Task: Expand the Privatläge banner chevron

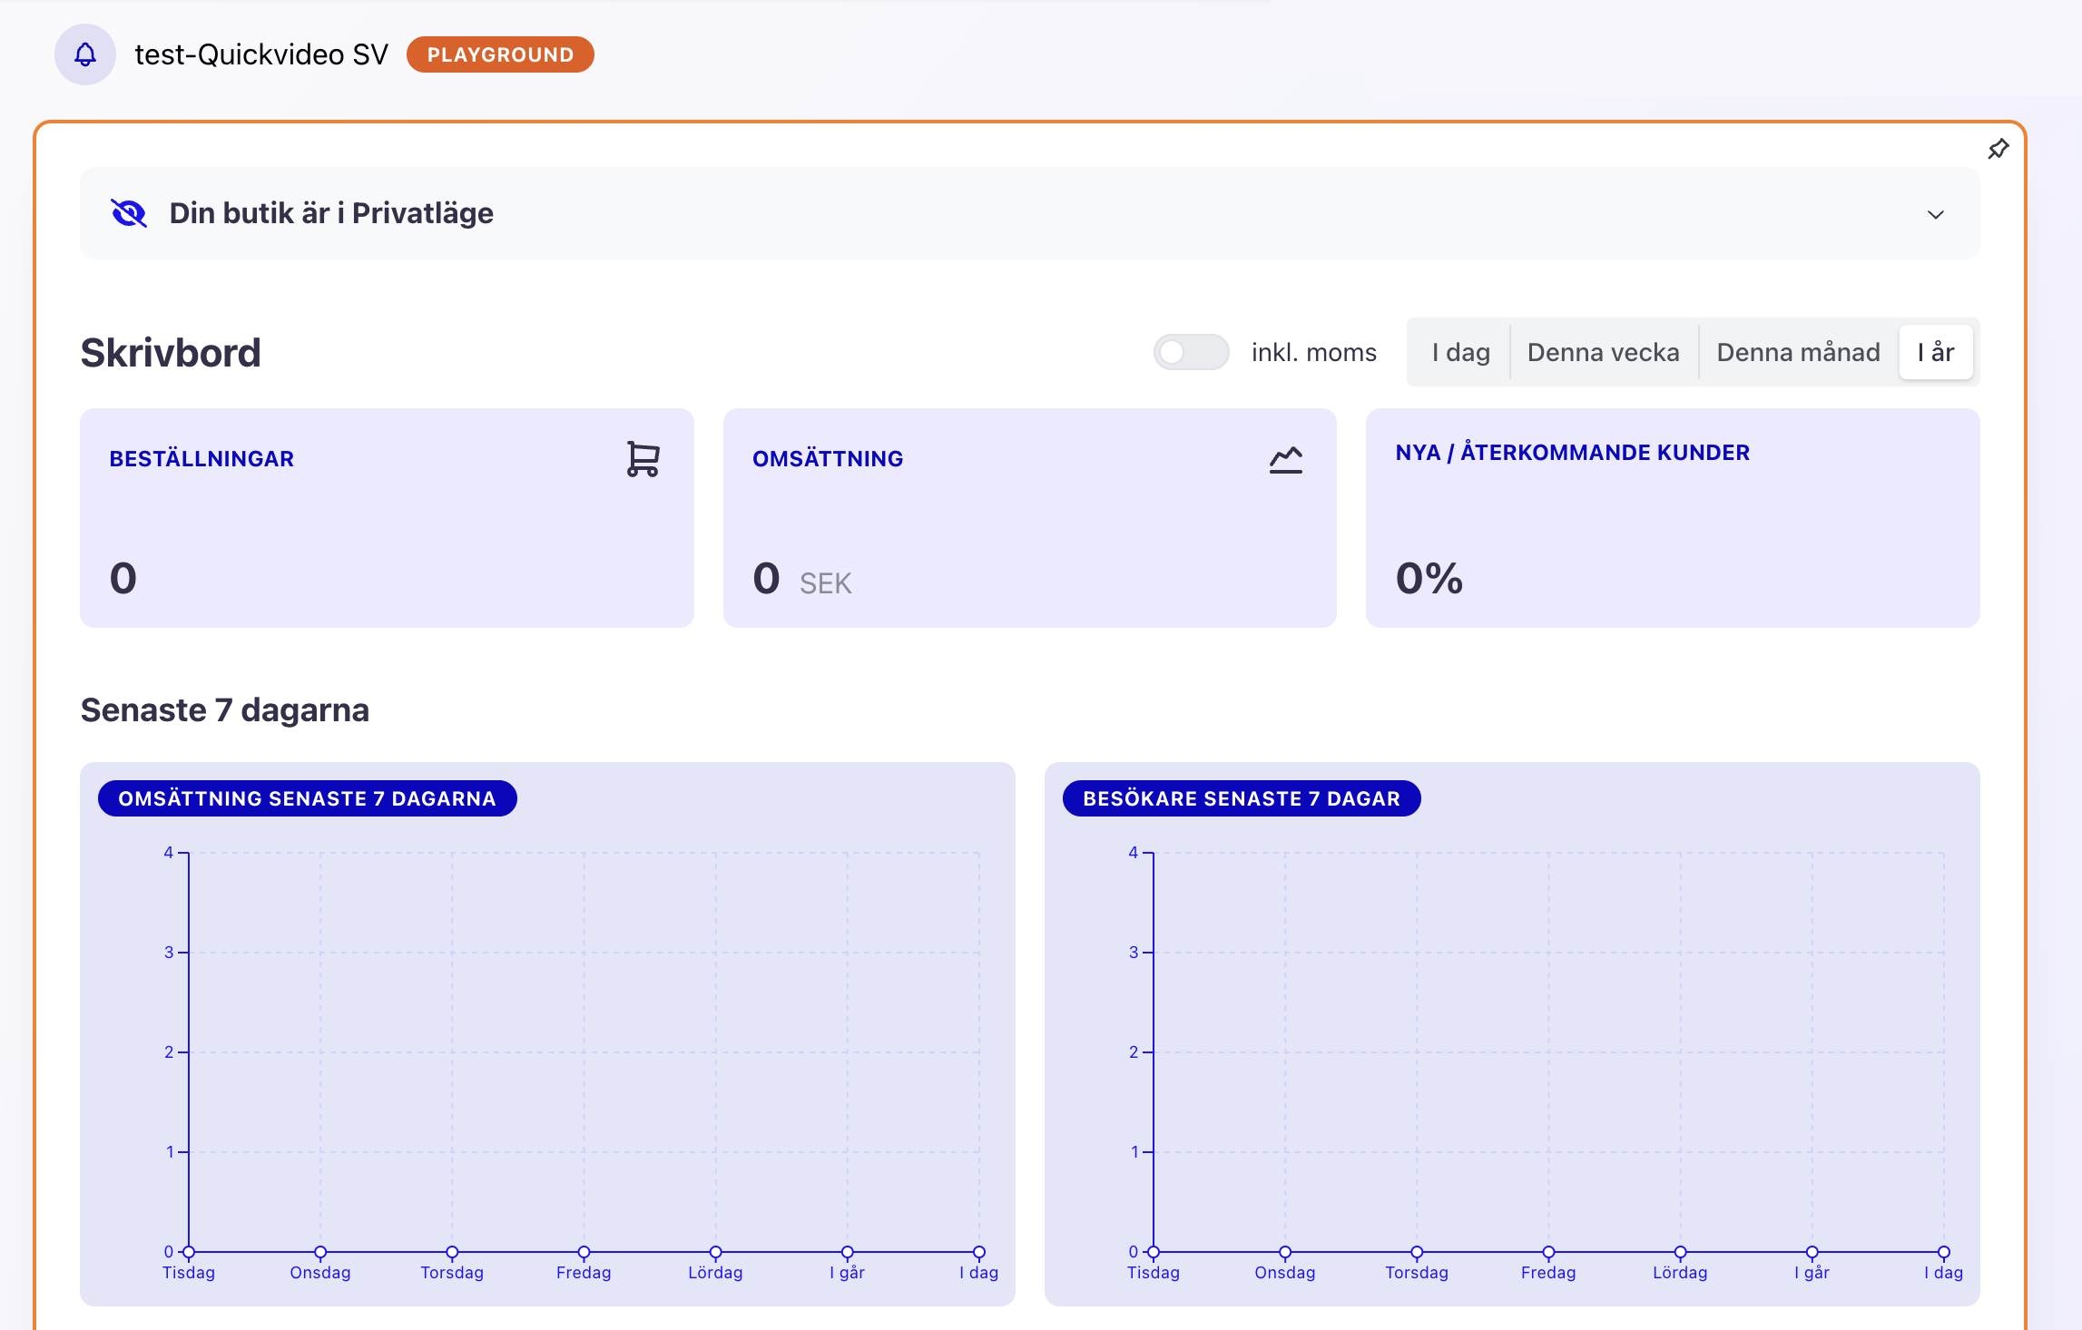Action: coord(1935,215)
